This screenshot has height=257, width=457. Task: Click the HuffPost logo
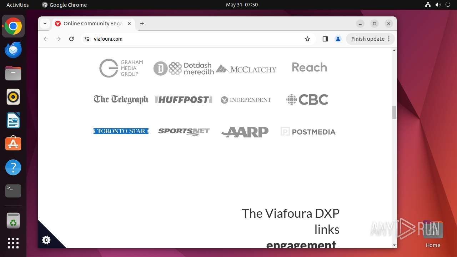184,100
